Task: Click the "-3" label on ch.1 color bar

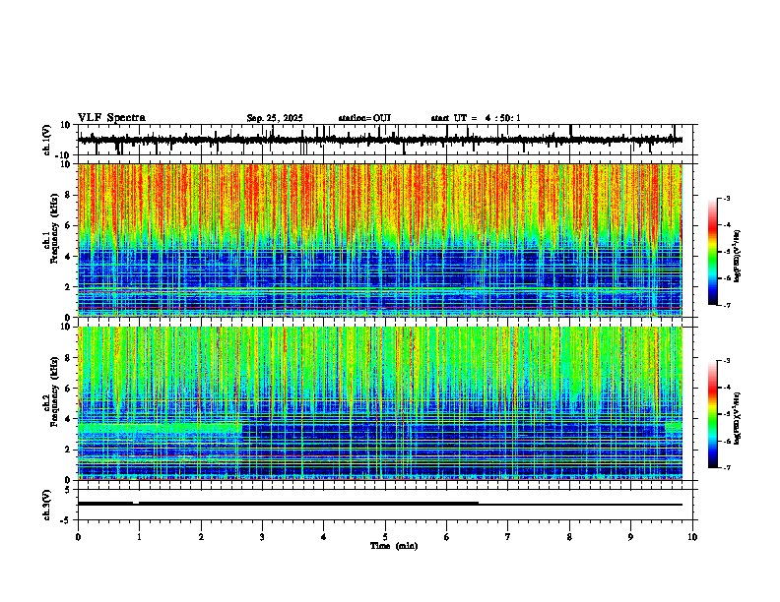Action: pyautogui.click(x=727, y=198)
